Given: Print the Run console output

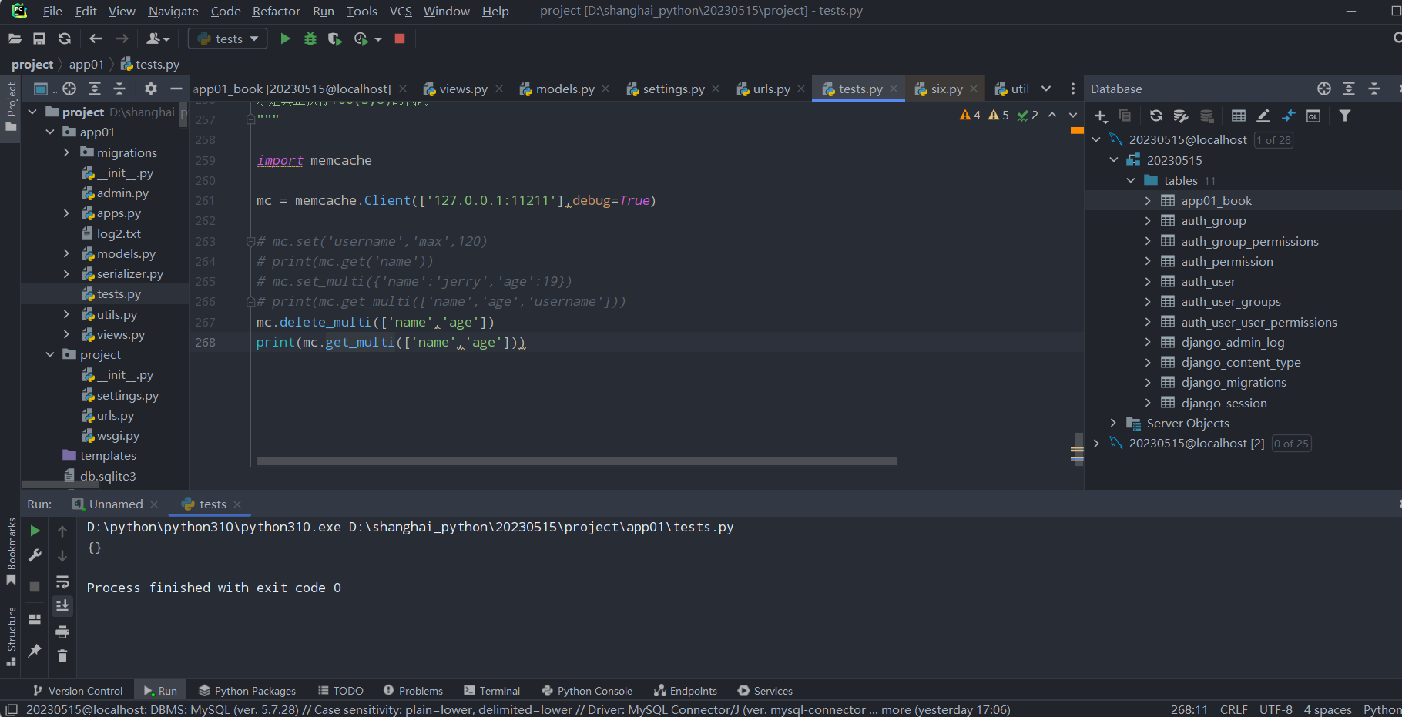Looking at the screenshot, I should [x=62, y=632].
